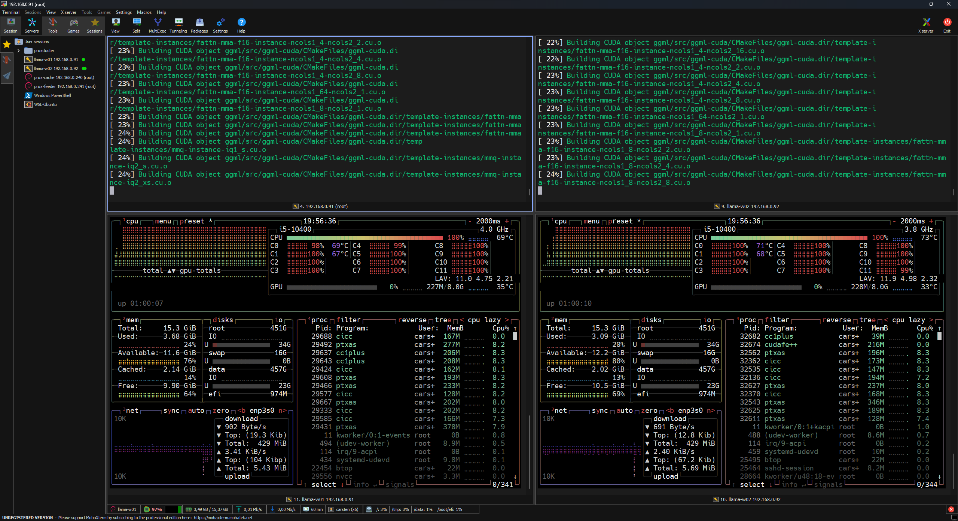Viewport: 958px width, 521px height.
Task: Click the Split toolbar icon
Action: coord(137,25)
